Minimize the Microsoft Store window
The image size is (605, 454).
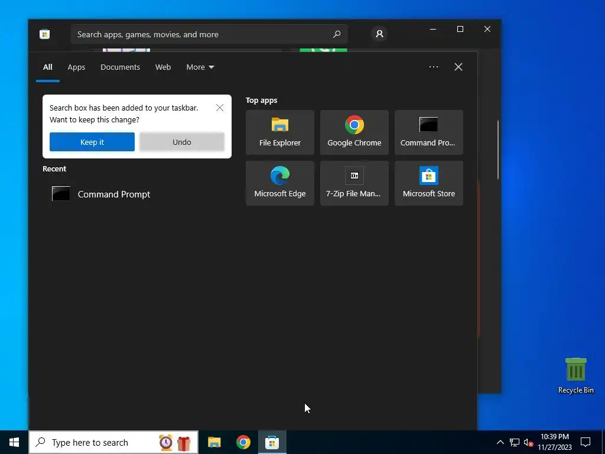433,29
